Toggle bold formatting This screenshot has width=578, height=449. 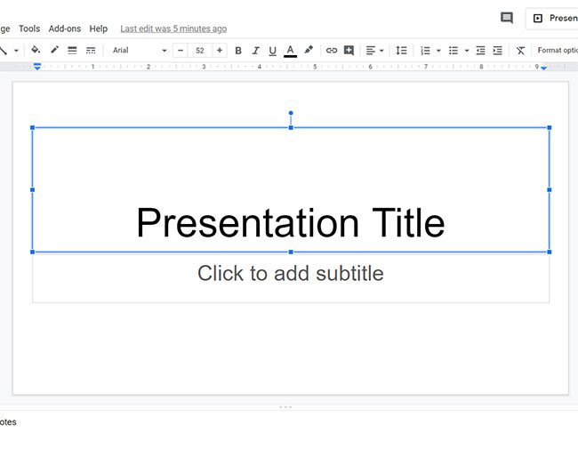pos(238,51)
